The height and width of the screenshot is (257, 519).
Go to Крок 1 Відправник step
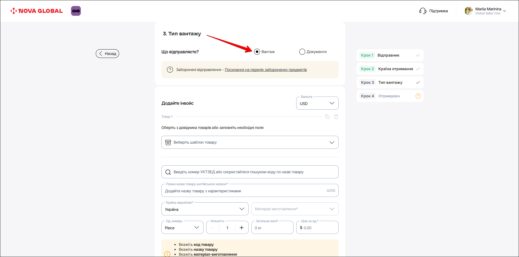point(390,55)
